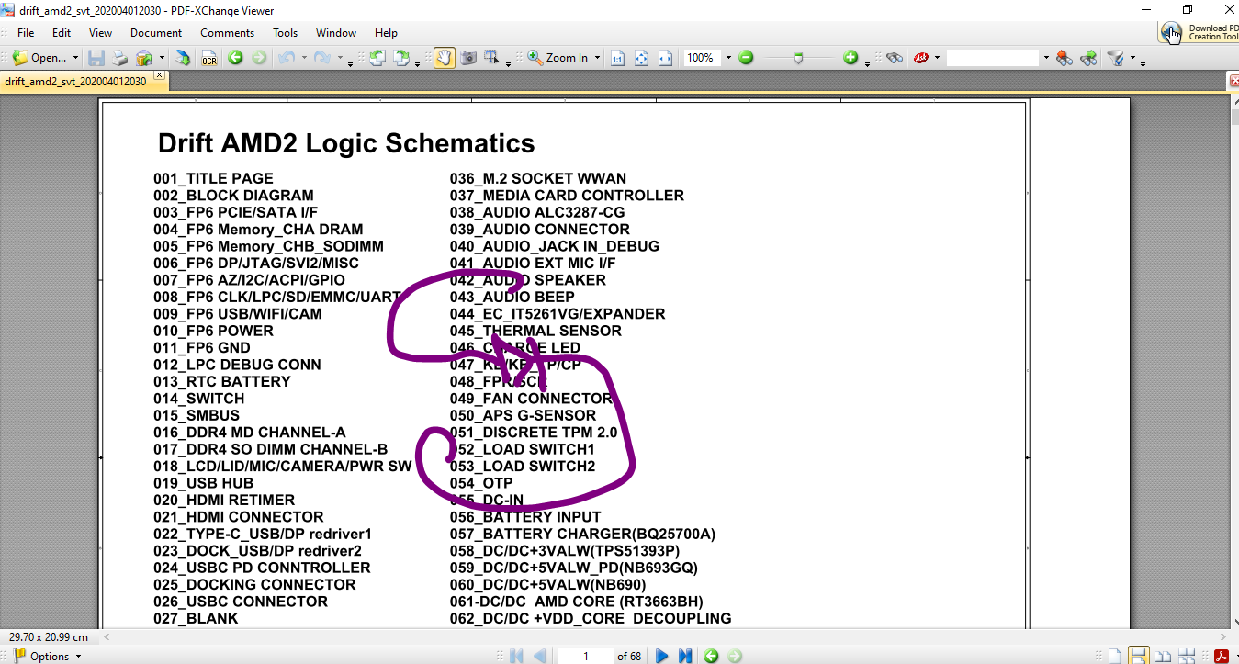This screenshot has width=1239, height=664.
Task: Go to next view in main toolbar
Action: (x=259, y=58)
